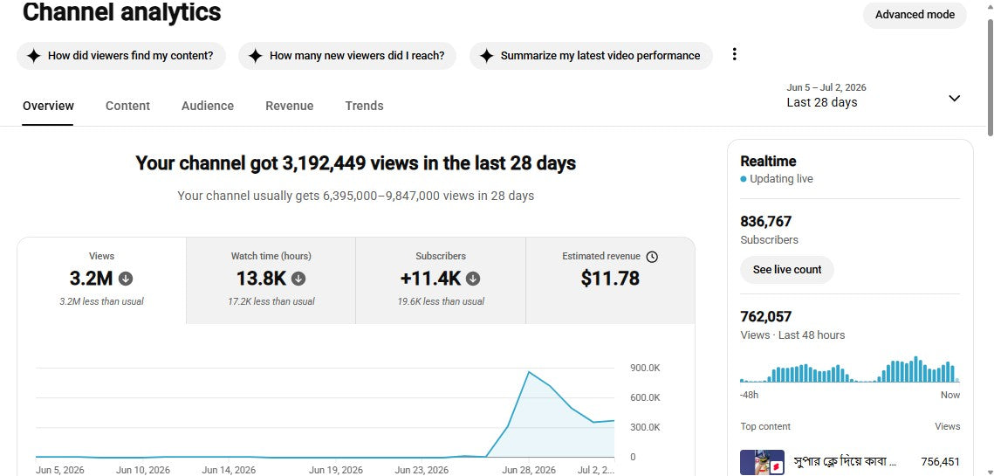This screenshot has height=476, width=994.
Task: Click the sparkle icon on 'How did viewers find my content?'
Action: pos(34,56)
